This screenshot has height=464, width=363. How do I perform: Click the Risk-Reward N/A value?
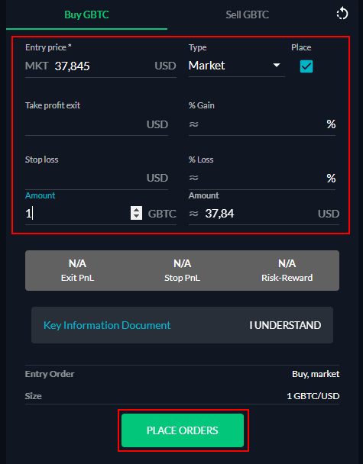[287, 263]
